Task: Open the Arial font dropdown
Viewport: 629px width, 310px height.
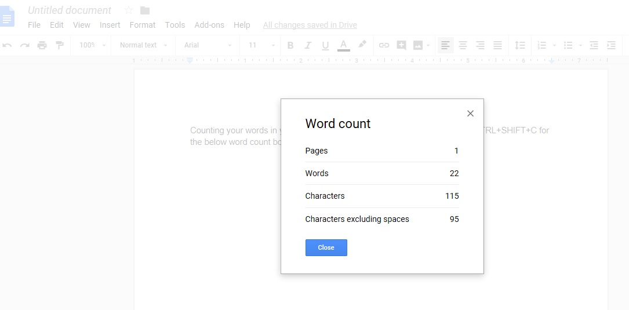Action: (208, 45)
